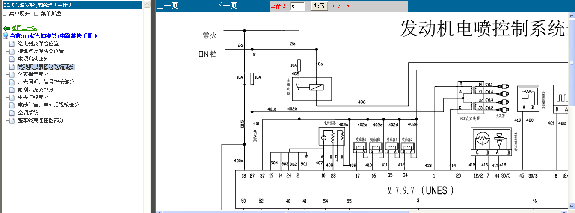Click the M 7.9.7 (UNES) ECU label
The height and width of the screenshot is (213, 575).
click(421, 190)
